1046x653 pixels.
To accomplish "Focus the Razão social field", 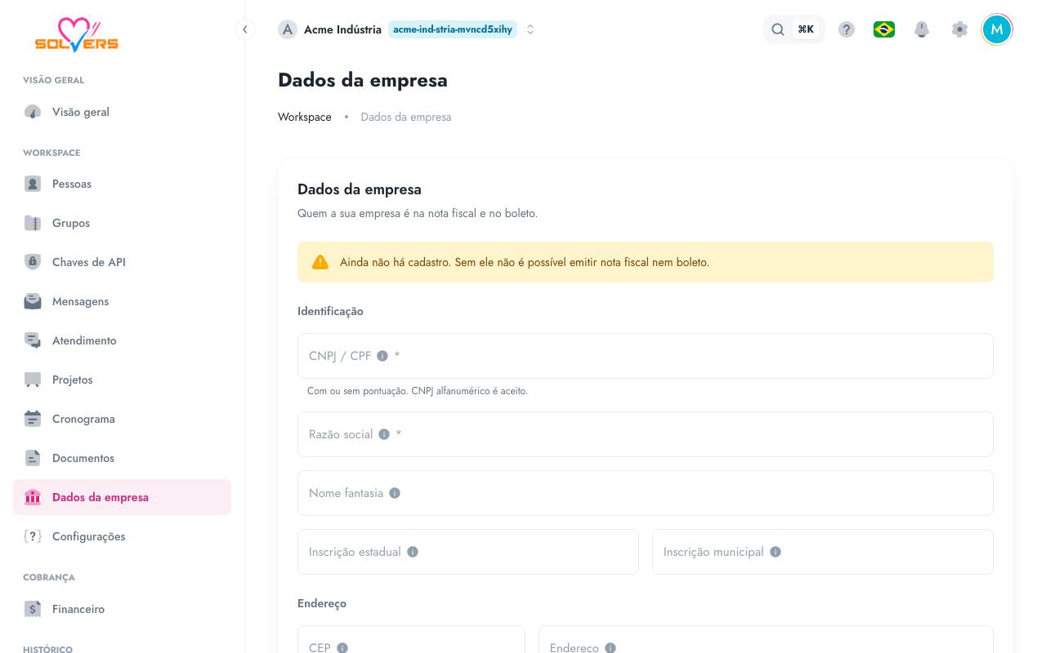I will [x=646, y=434].
